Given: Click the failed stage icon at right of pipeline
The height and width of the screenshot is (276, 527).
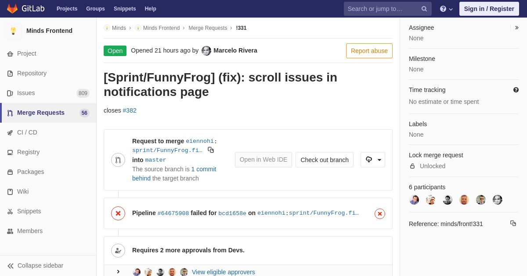Looking at the screenshot, I should click(x=380, y=214).
